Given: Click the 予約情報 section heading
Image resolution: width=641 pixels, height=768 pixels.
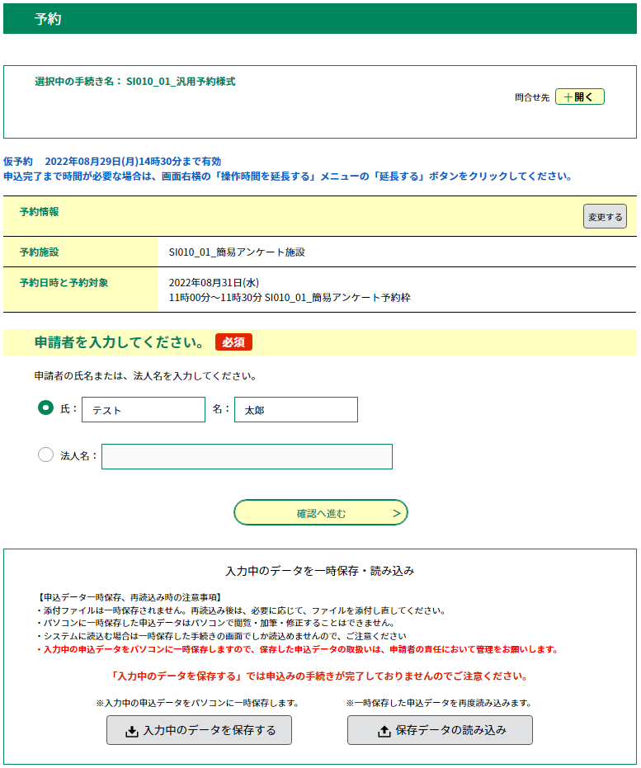Looking at the screenshot, I should coord(40,212).
